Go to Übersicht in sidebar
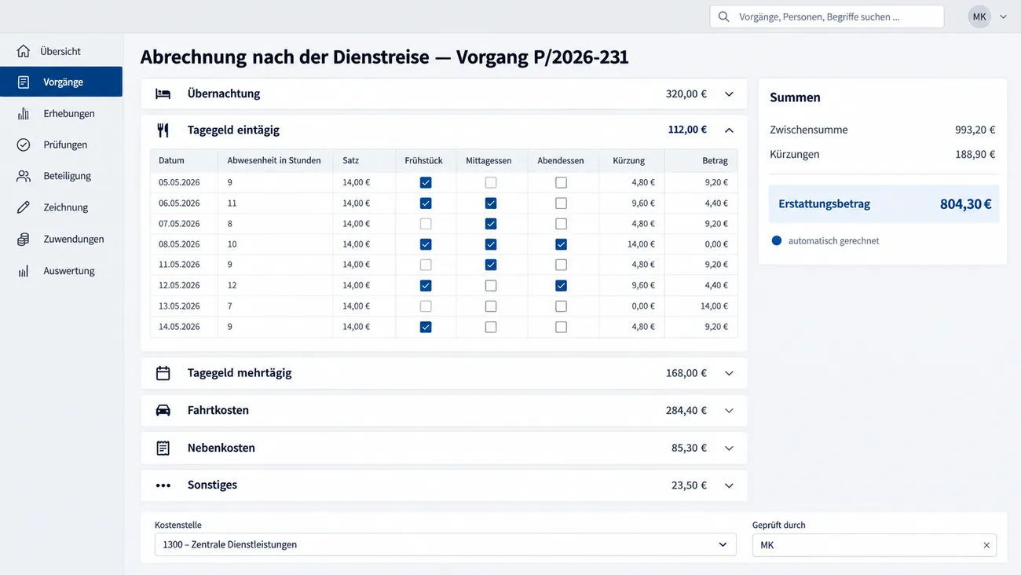Image resolution: width=1021 pixels, height=575 pixels. (x=61, y=51)
